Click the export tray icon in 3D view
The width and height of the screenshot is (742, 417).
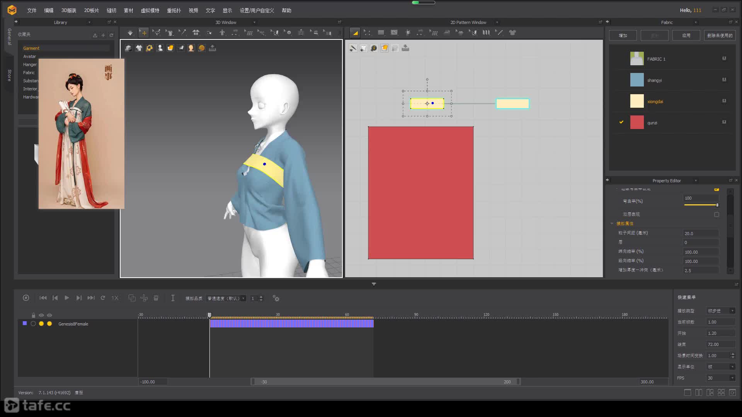212,48
